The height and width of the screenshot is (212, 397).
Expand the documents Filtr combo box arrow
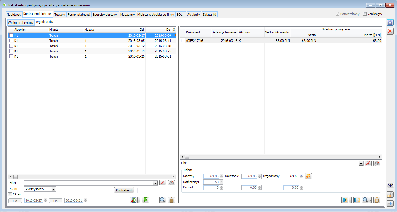pos(361,164)
